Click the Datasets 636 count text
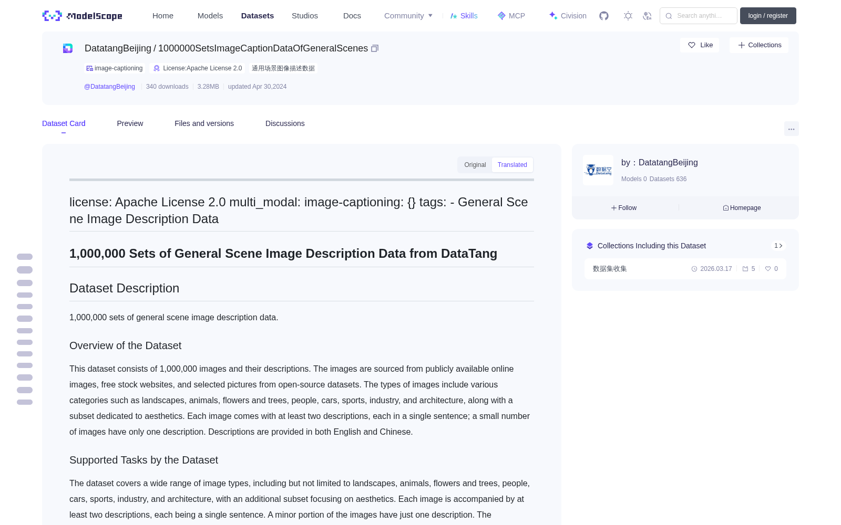Viewport: 841px width, 525px height. click(x=668, y=179)
